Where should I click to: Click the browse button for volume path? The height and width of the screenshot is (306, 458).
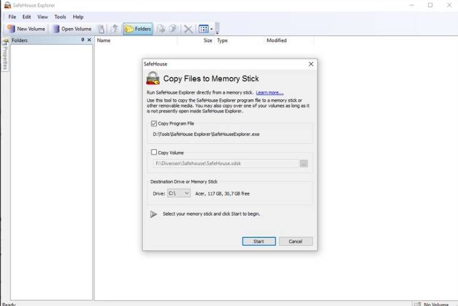coord(304,164)
